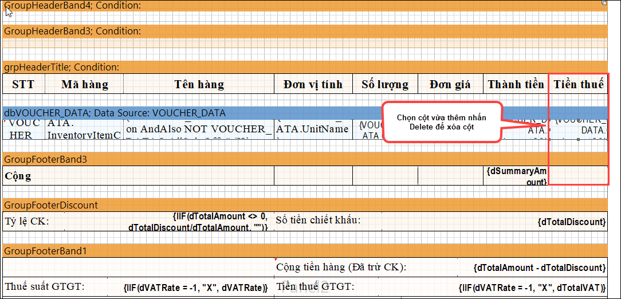Select the {dSummaryAmount} footer cell
This screenshot has width=621, height=299.
516,176
